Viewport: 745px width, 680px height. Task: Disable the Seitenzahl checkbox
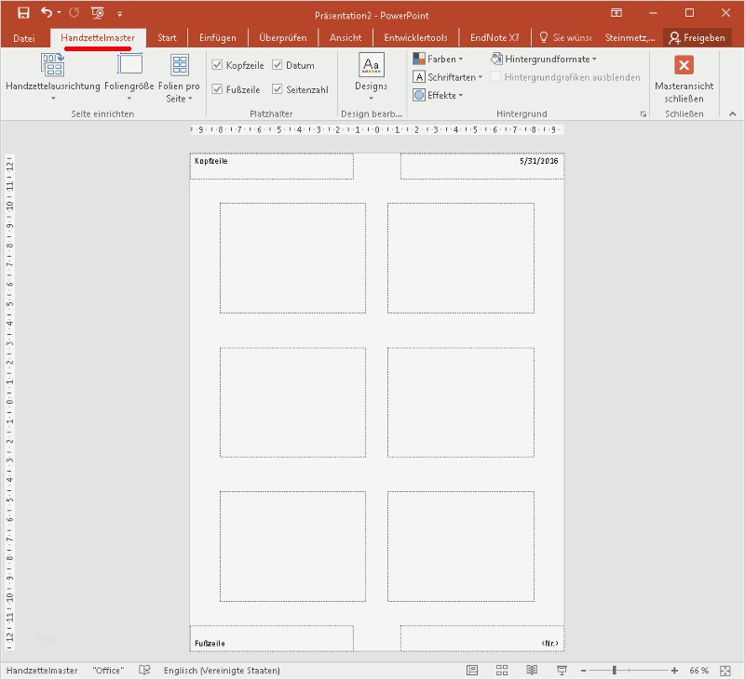(x=278, y=89)
